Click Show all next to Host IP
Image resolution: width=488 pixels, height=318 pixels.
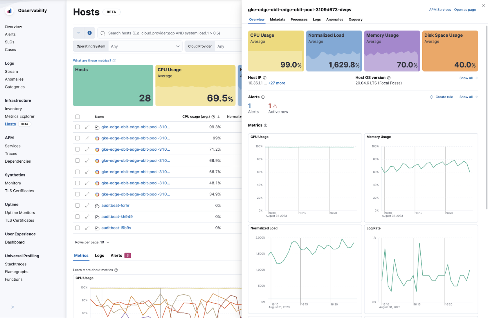click(466, 78)
